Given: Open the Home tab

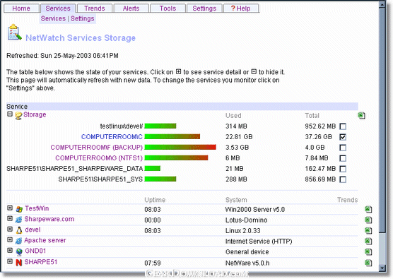Looking at the screenshot, I should 21,8.
